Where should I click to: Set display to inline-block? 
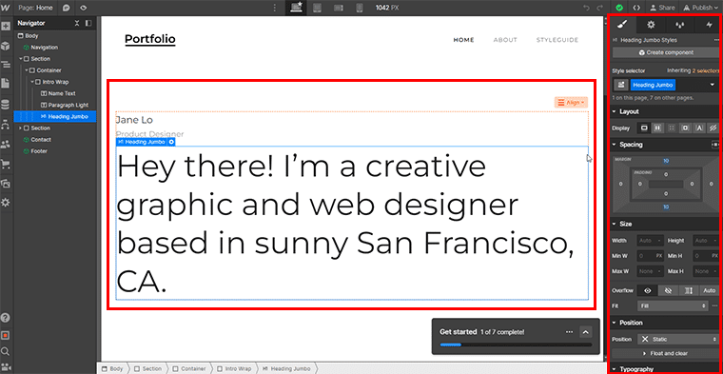click(686, 128)
